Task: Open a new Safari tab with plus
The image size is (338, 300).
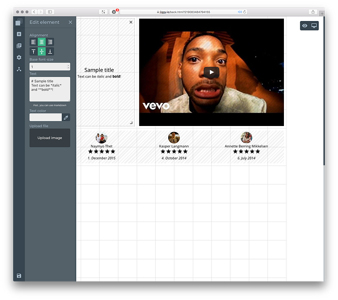Action: click(322, 13)
